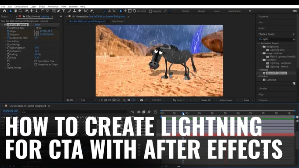The image size is (299, 168).
Task: Click the timeline current time 0:00:01:20
Action: (10, 111)
